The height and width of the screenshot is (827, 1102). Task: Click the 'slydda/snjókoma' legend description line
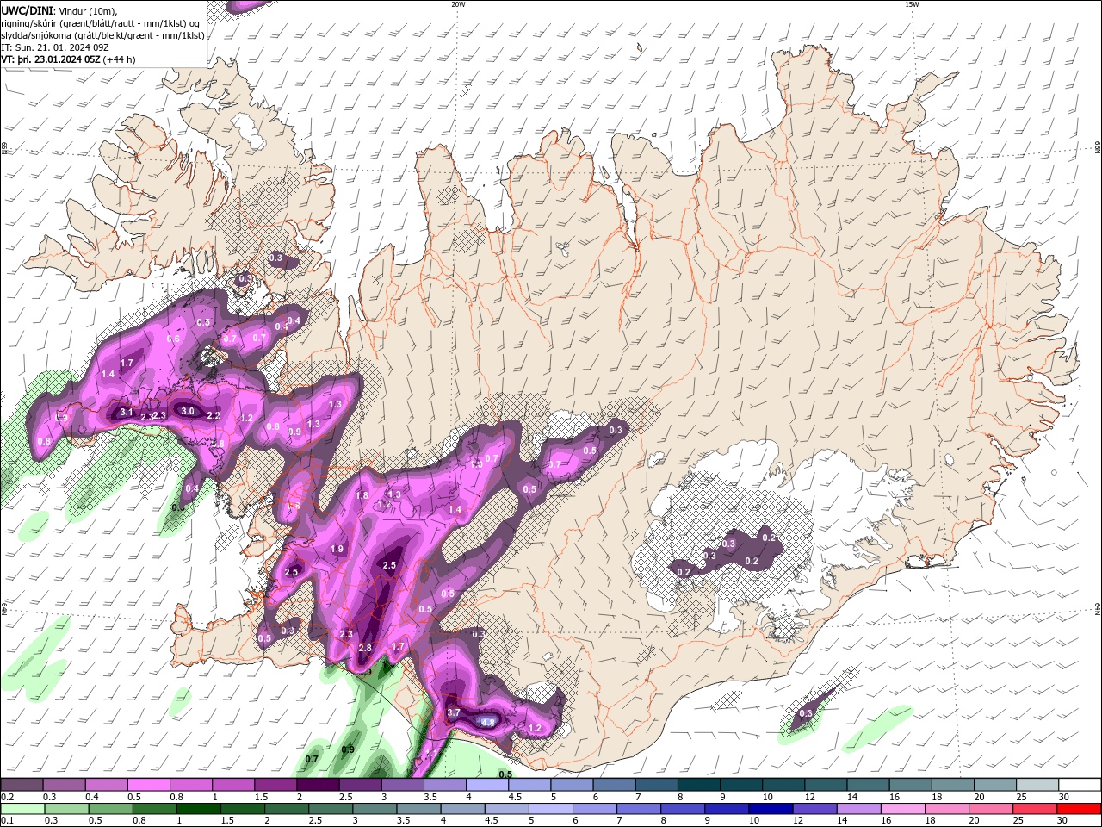pos(103,35)
